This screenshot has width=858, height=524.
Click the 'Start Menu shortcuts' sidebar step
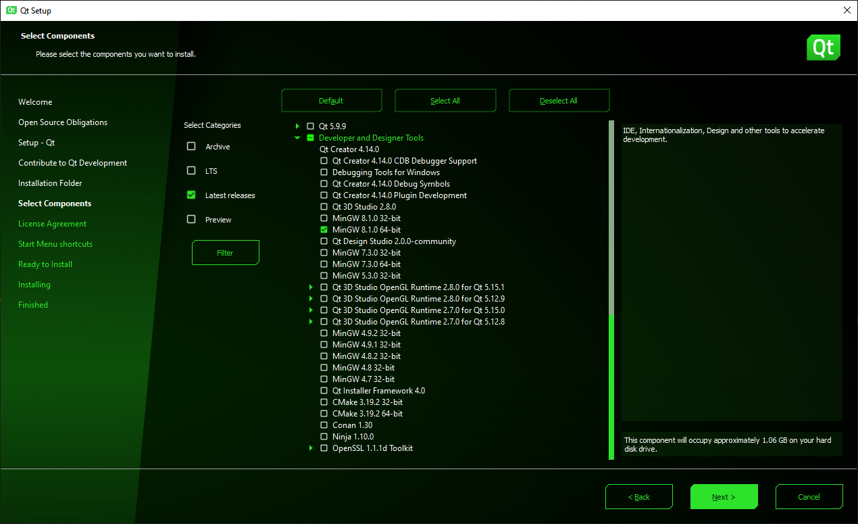point(55,244)
